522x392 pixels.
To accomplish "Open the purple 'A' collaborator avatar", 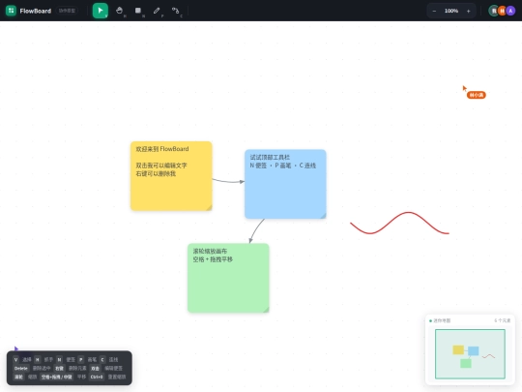I will point(510,11).
